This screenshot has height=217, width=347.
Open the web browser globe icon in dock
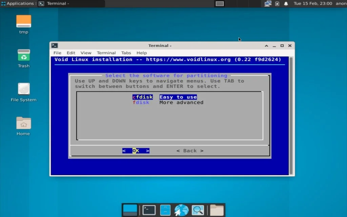pyautogui.click(x=181, y=210)
